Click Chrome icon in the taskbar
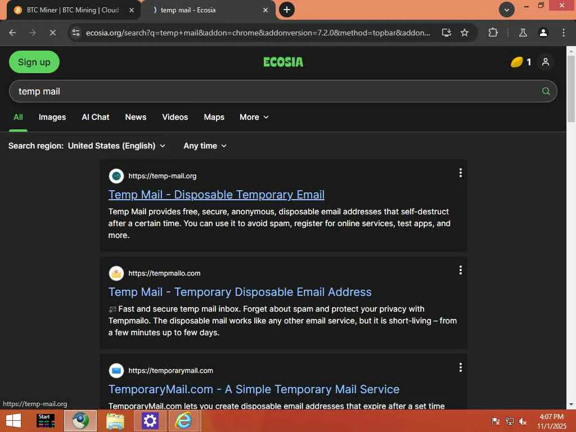 point(80,421)
